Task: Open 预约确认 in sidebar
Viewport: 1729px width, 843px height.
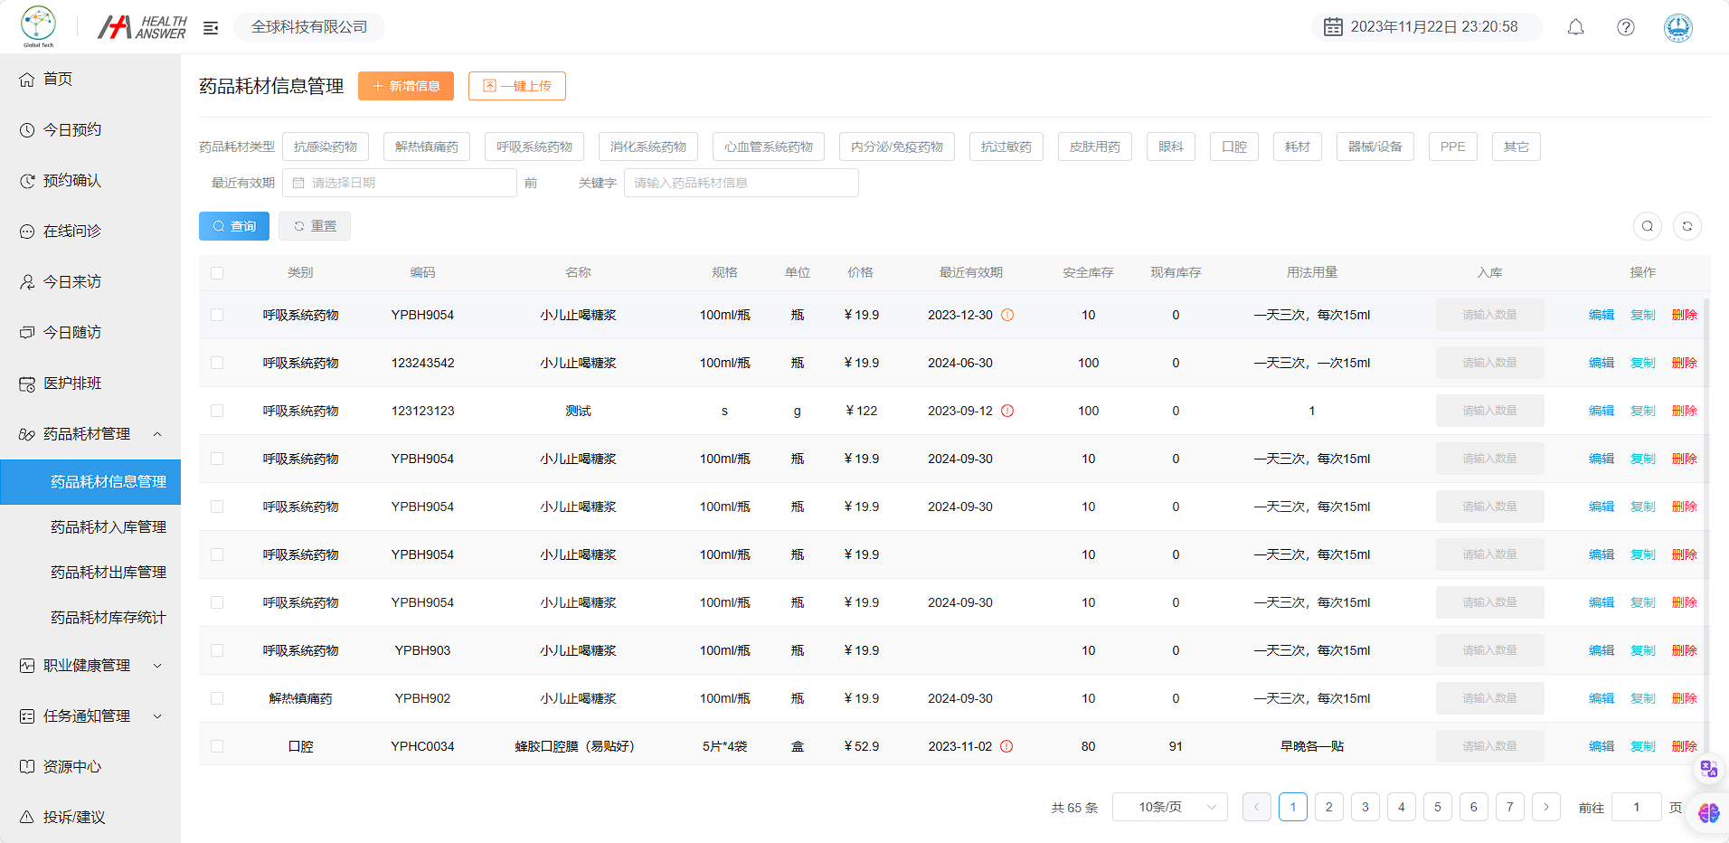Action: (90, 181)
